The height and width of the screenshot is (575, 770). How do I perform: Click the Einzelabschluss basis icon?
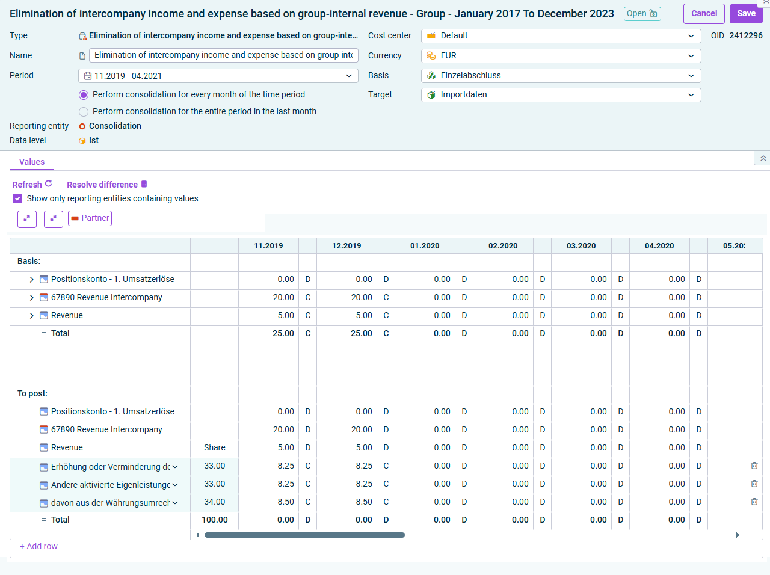[x=431, y=76]
